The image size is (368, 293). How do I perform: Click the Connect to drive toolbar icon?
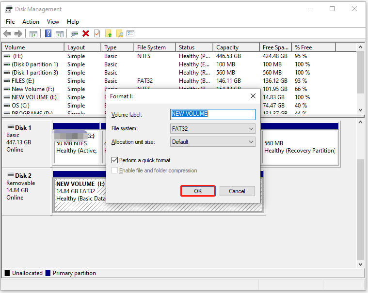tap(74, 33)
